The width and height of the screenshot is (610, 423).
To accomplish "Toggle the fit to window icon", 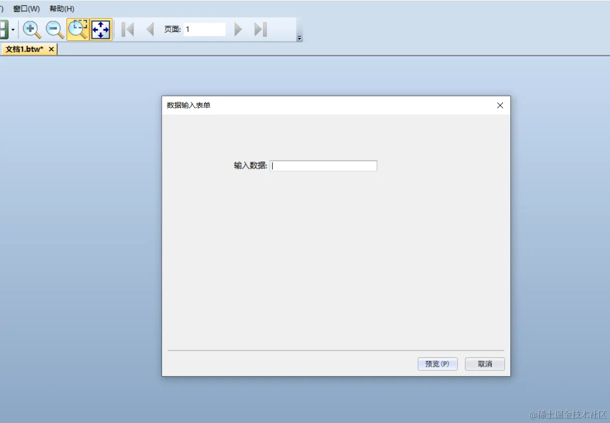I will pos(101,29).
